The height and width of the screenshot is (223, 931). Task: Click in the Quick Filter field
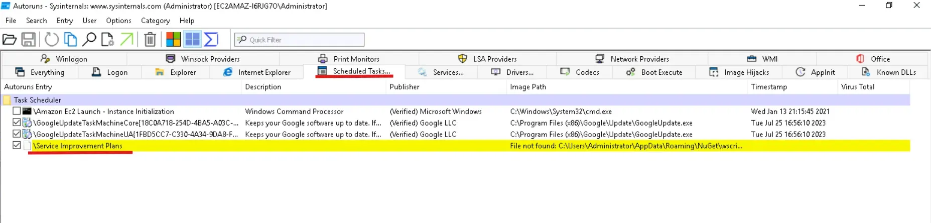point(299,40)
